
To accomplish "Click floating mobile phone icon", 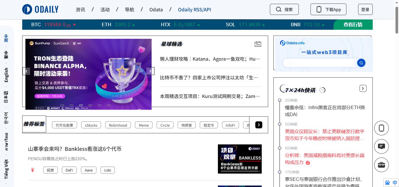I will pyautogui.click(x=381, y=128).
